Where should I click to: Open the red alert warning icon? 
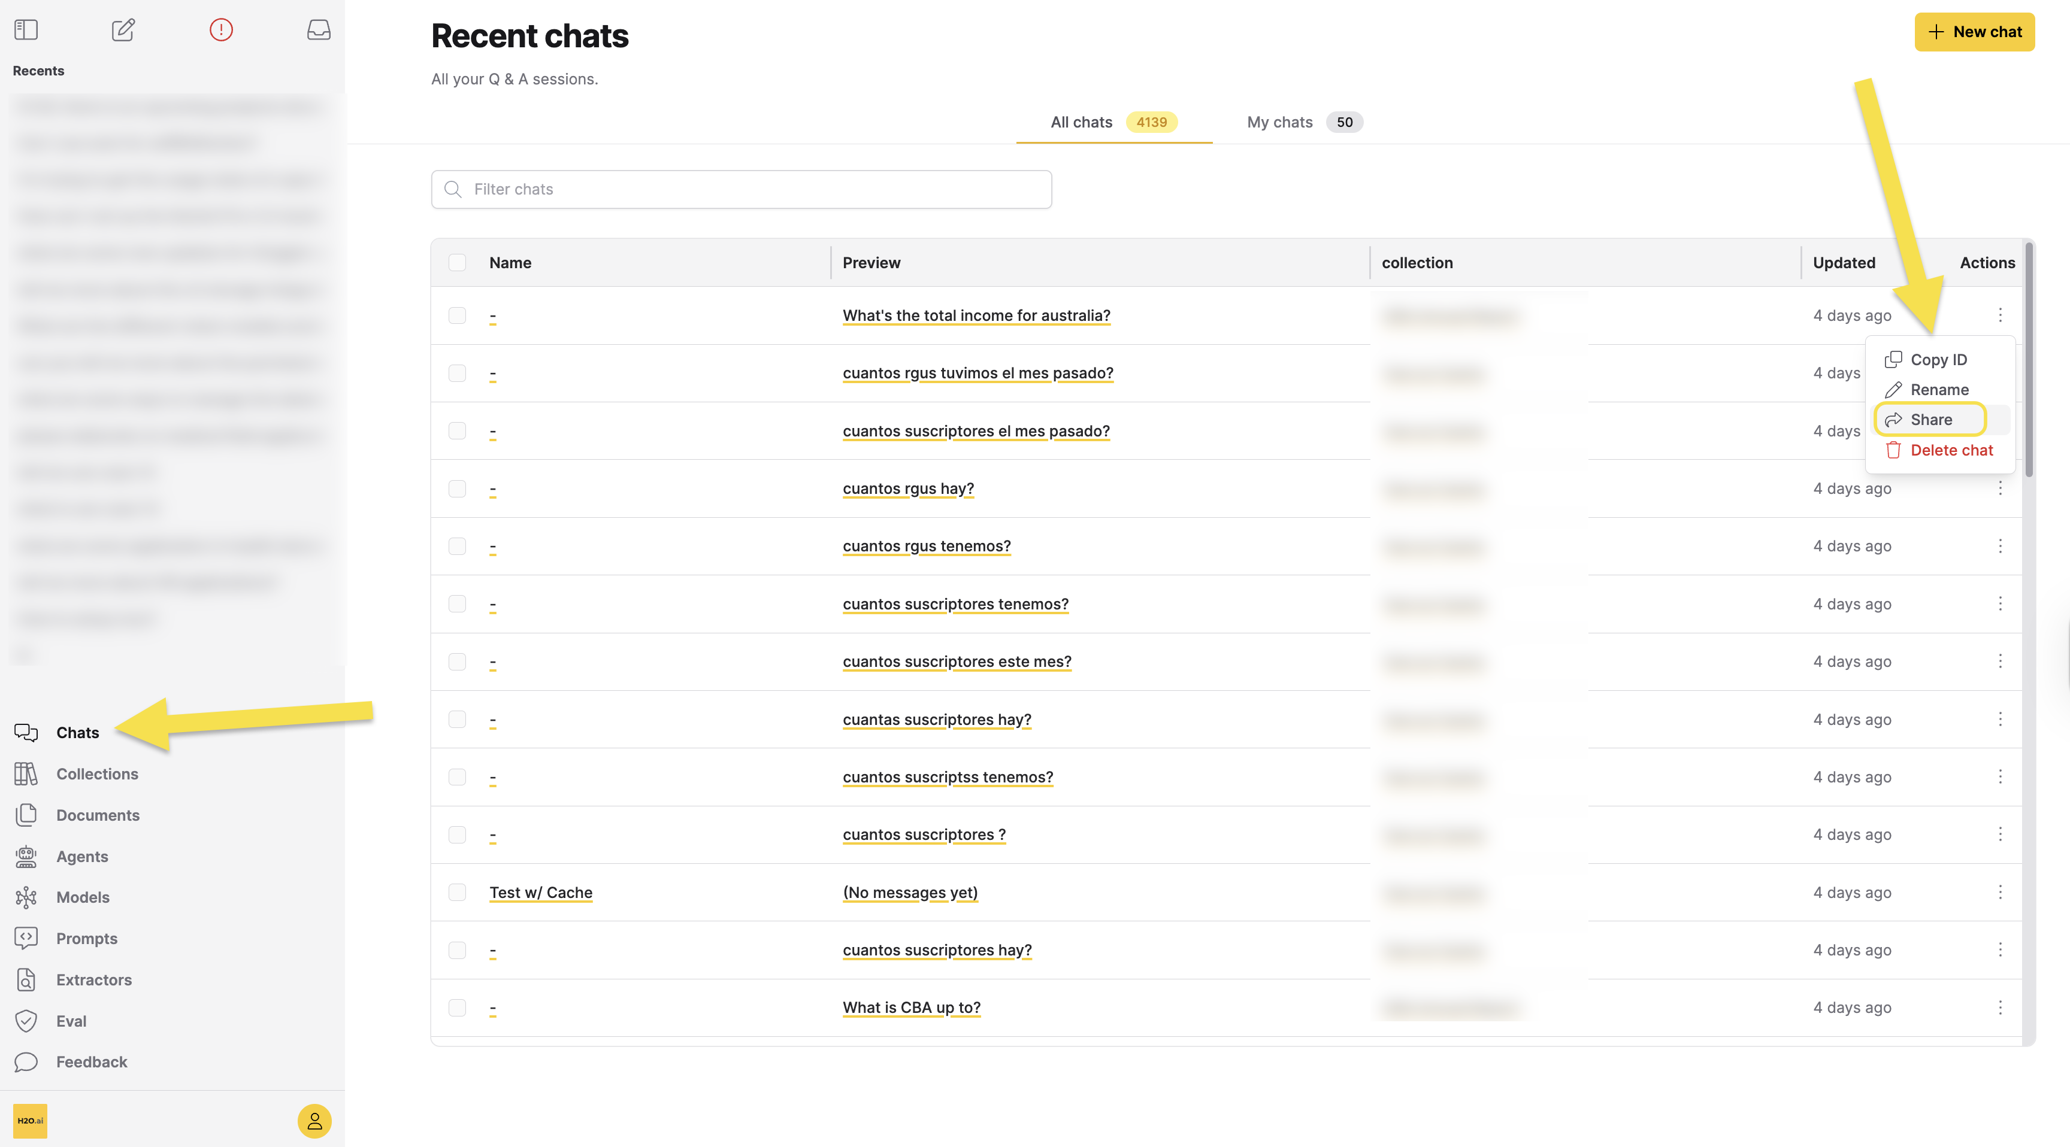pyautogui.click(x=221, y=30)
